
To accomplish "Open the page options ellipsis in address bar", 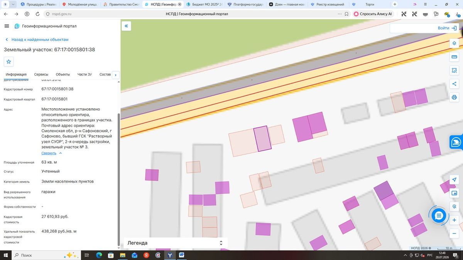I will tap(340, 14).
